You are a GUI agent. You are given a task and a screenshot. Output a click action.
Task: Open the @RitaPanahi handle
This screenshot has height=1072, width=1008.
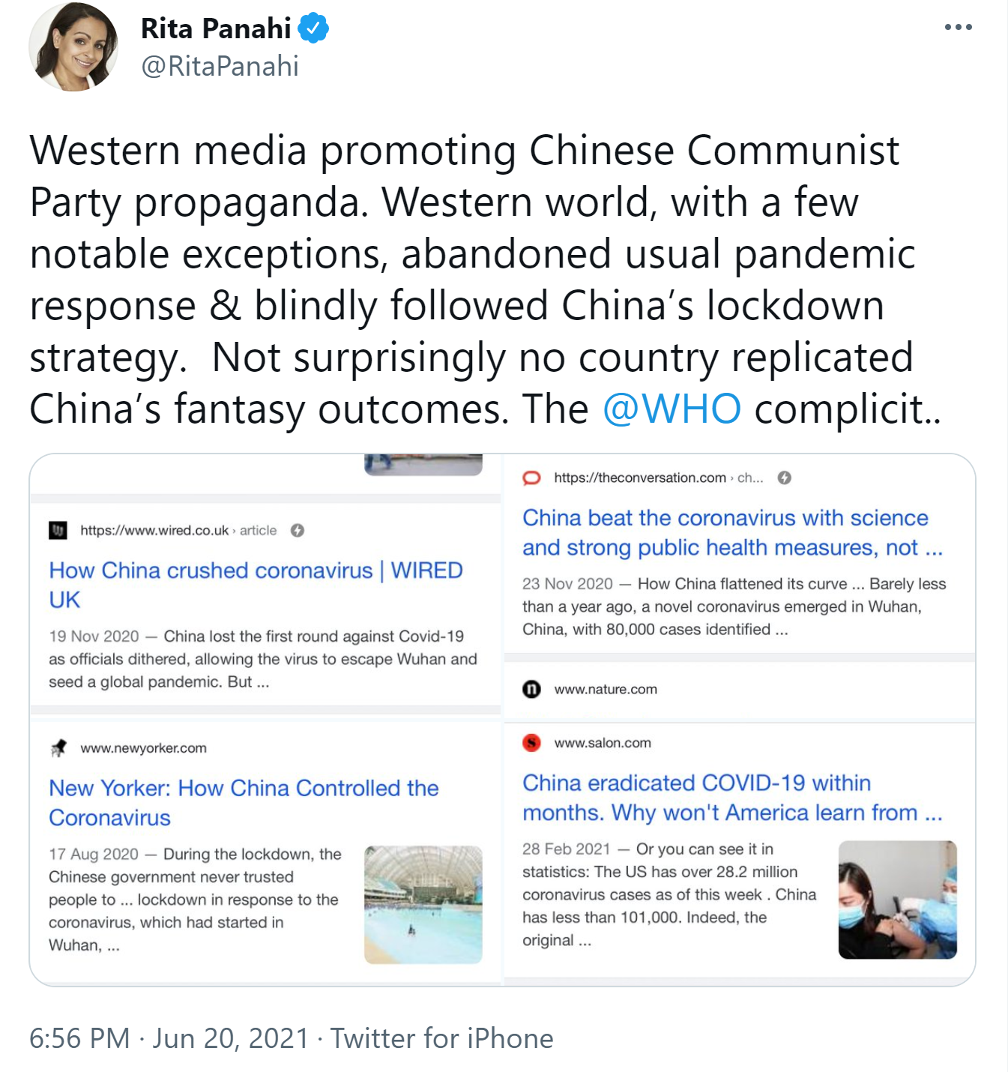pyautogui.click(x=220, y=66)
